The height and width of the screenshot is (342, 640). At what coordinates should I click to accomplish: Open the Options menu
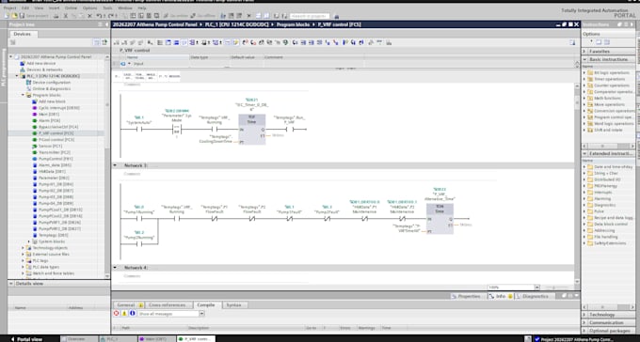89,8
